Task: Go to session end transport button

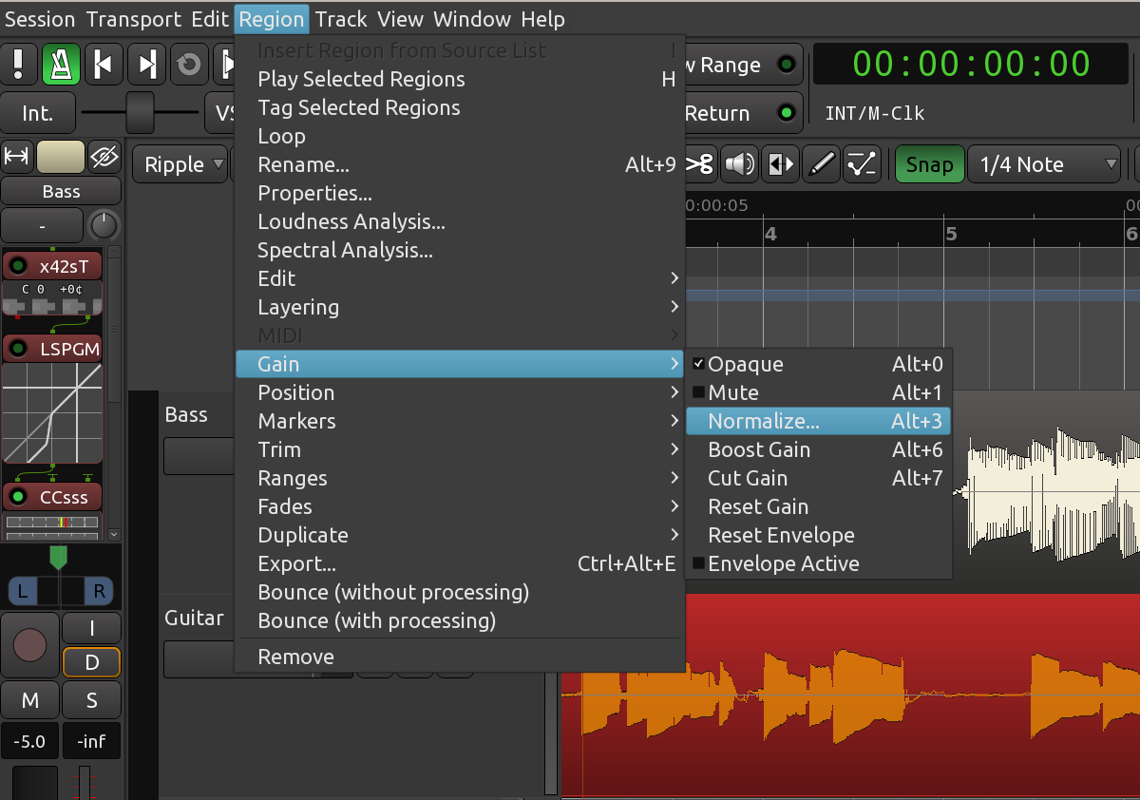Action: pyautogui.click(x=146, y=64)
